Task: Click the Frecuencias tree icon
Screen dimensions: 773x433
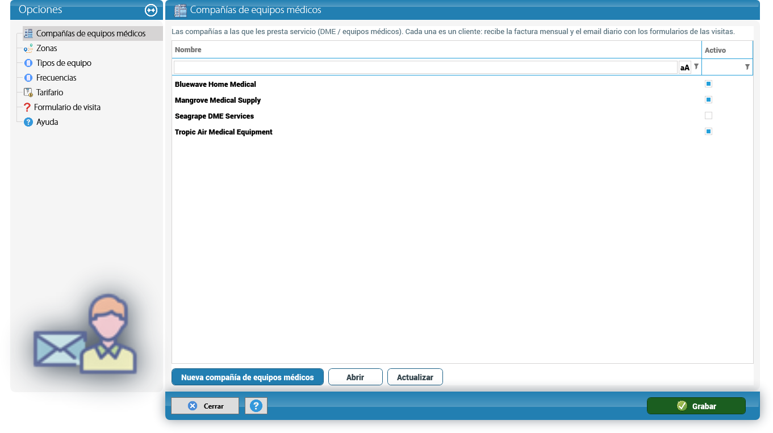Action: pos(28,78)
